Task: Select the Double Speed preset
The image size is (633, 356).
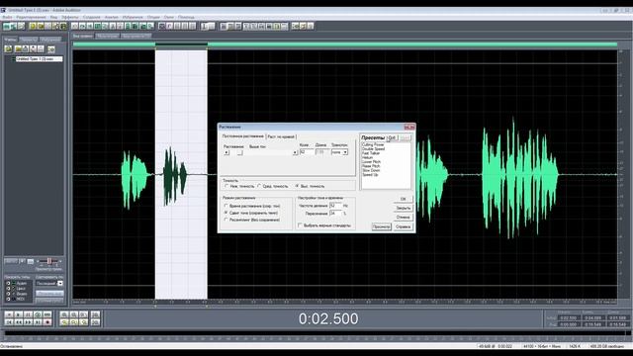Action: point(374,149)
